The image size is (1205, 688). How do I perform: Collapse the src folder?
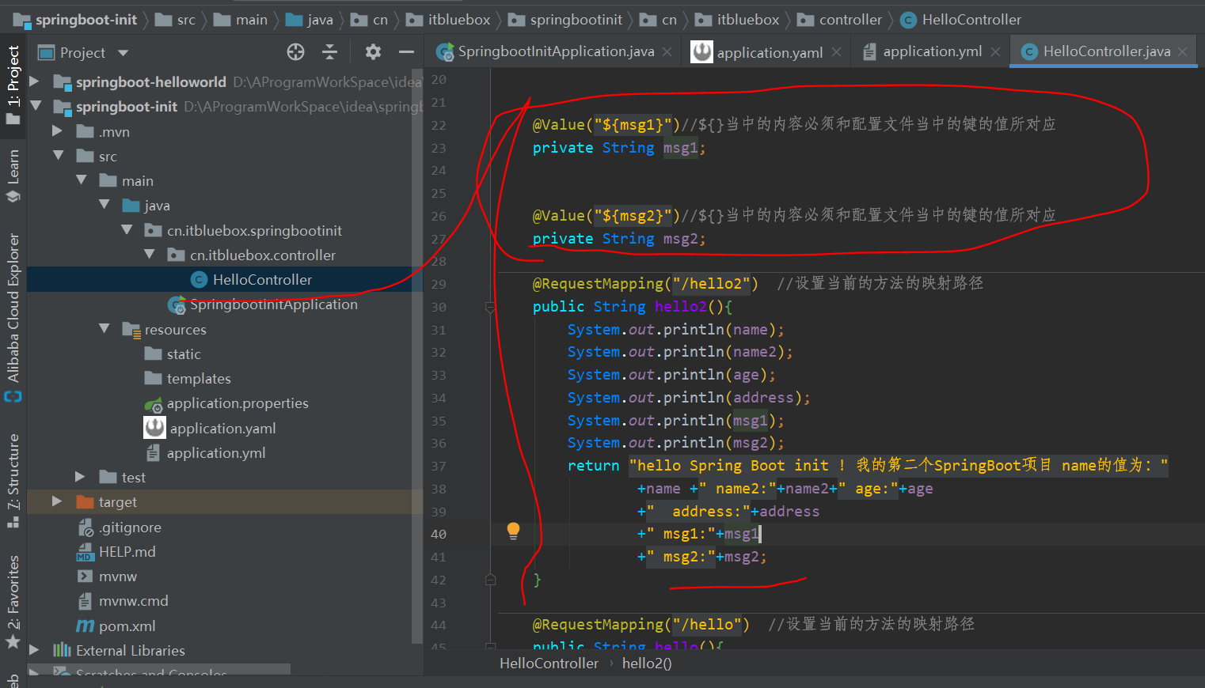[x=58, y=155]
